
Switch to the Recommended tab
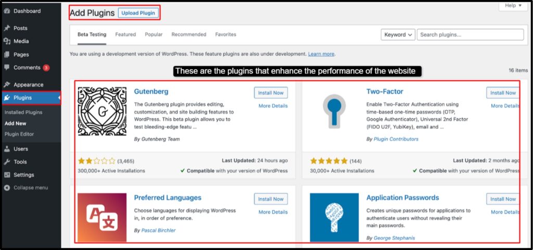pyautogui.click(x=188, y=34)
